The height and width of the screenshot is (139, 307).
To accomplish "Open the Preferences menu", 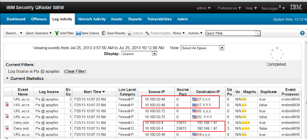I will coord(229,8).
